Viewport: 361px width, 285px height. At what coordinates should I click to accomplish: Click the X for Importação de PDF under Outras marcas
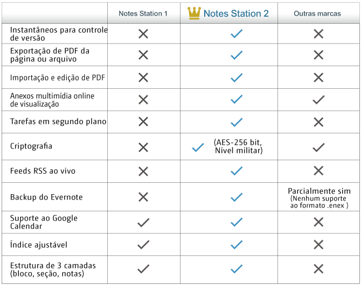click(318, 77)
